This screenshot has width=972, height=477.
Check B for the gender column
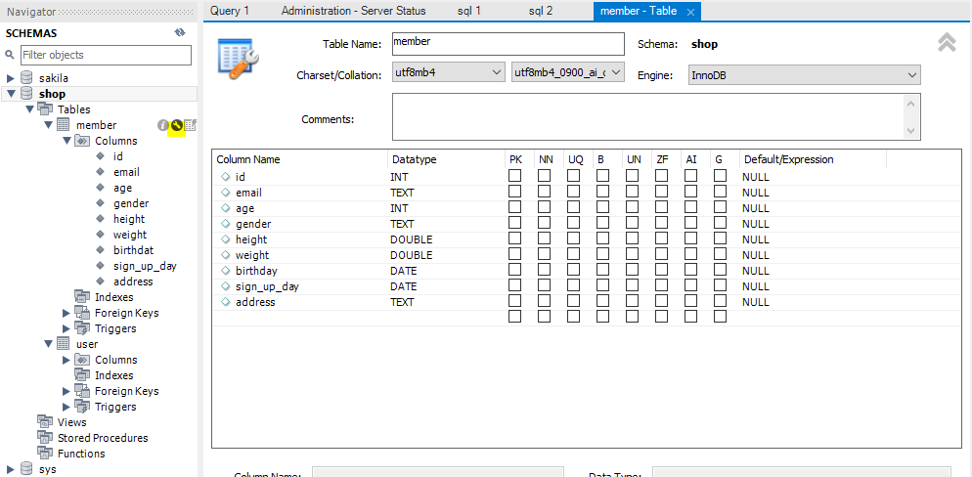pos(602,223)
